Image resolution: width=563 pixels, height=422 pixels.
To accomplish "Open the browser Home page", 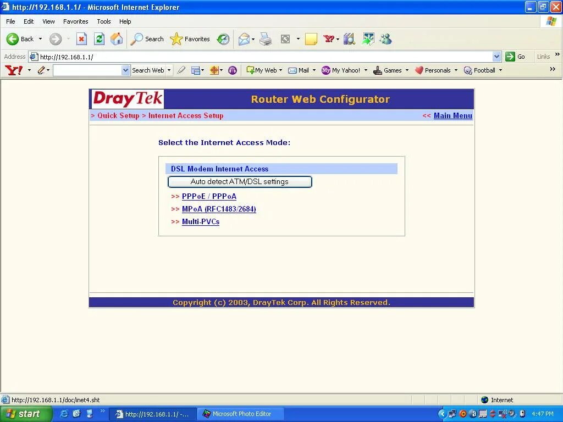I will coord(115,39).
